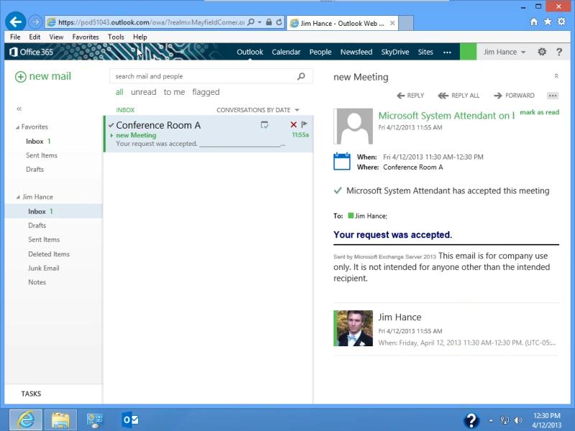Open Newsfeed in Office 365 navbar
Screen dimensions: 575x431
356,52
